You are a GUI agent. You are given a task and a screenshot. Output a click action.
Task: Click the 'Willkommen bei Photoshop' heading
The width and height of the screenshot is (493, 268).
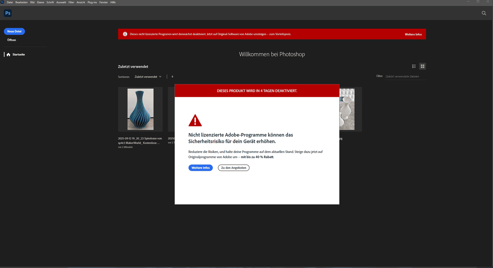pos(272,54)
